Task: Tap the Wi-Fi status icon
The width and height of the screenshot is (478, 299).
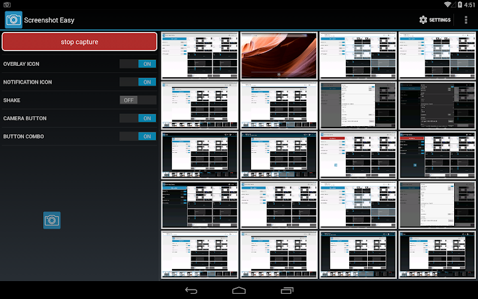Action: click(x=447, y=4)
